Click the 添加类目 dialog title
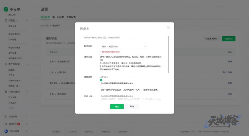The width and height of the screenshot is (249, 136). 84,28
